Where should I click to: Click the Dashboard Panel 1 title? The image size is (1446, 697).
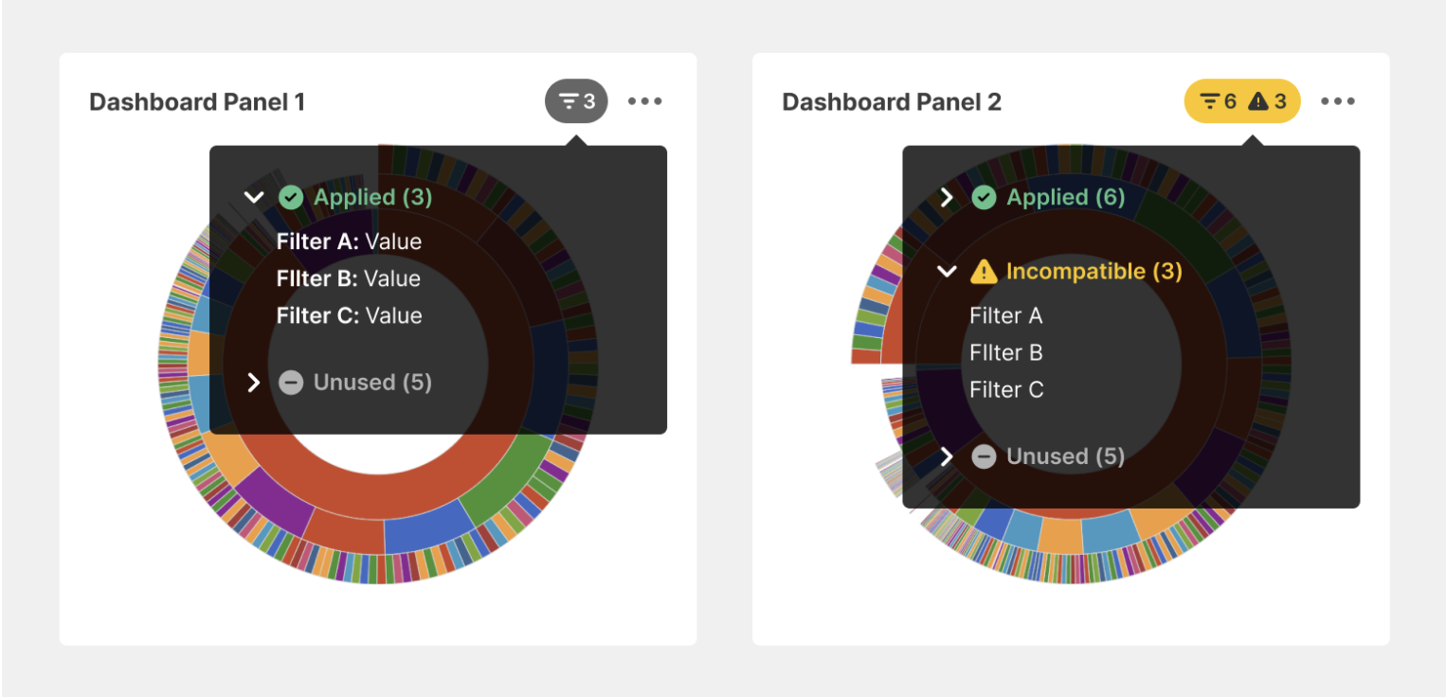pos(197,102)
